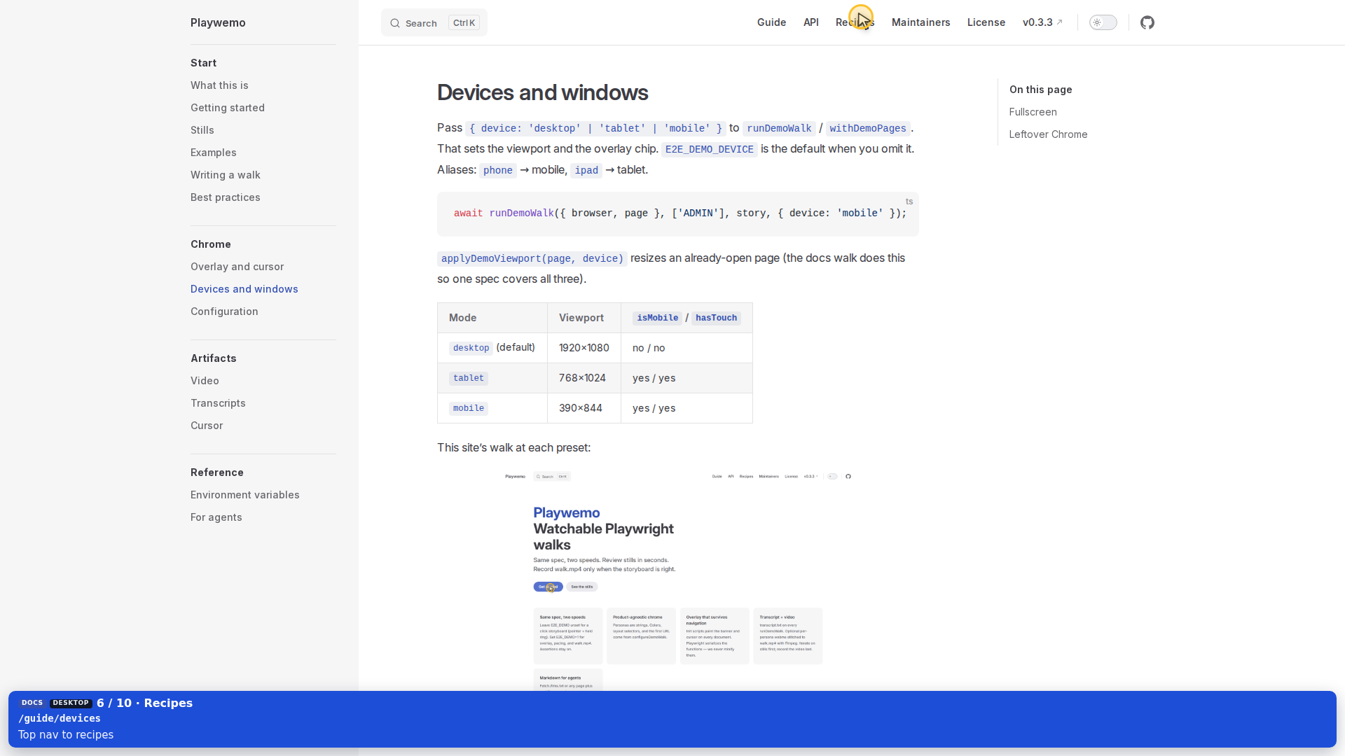The image size is (1345, 756).
Task: Open Getting started in sidebar
Action: click(x=228, y=108)
